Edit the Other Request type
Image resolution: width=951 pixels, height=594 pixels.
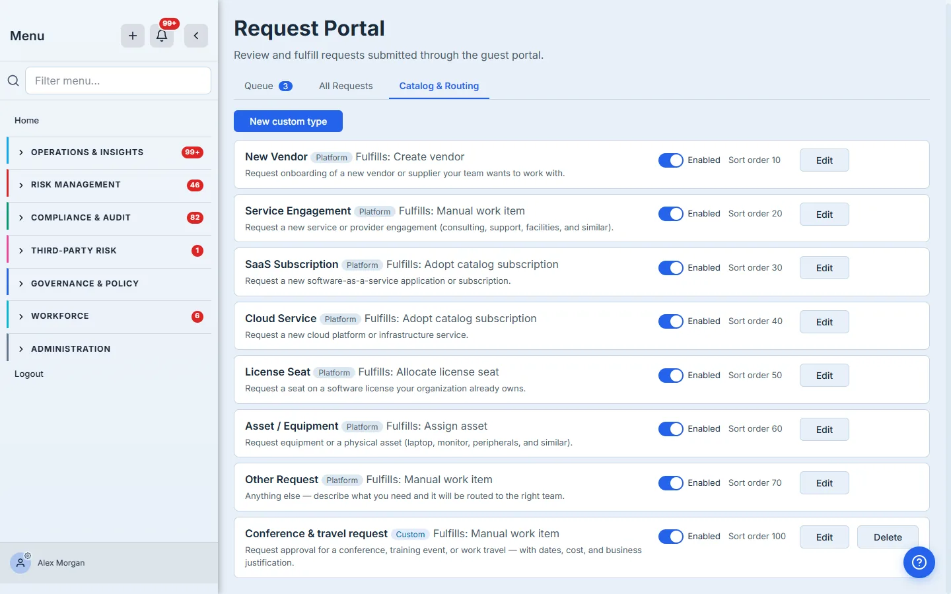[x=824, y=483]
